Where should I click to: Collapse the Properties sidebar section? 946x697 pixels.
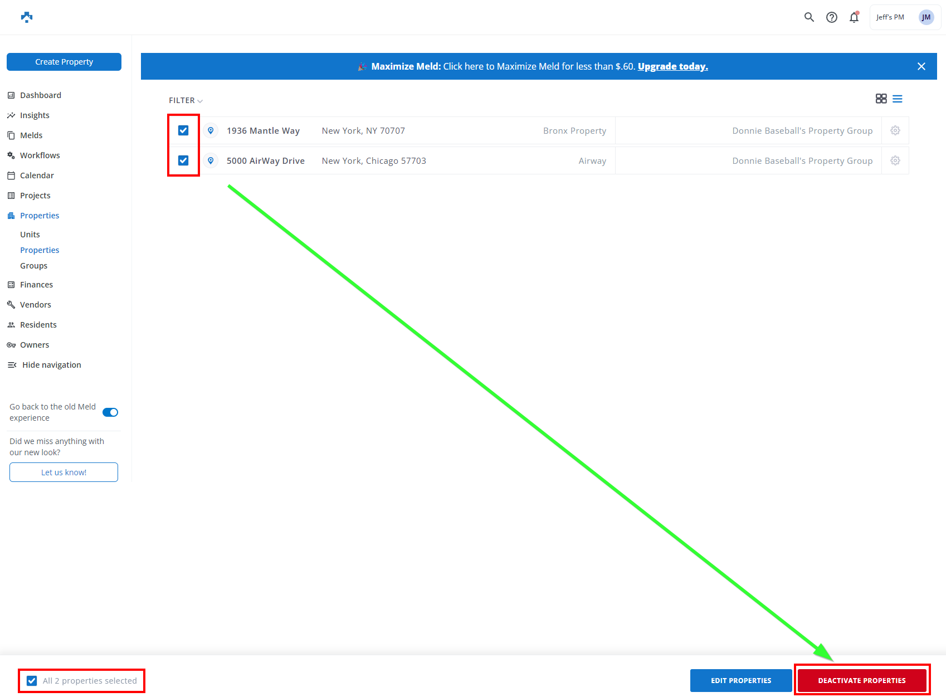[39, 216]
